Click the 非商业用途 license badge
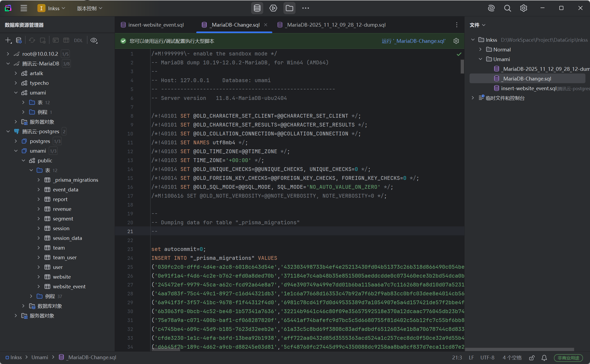The height and width of the screenshot is (364, 590). coord(568,358)
